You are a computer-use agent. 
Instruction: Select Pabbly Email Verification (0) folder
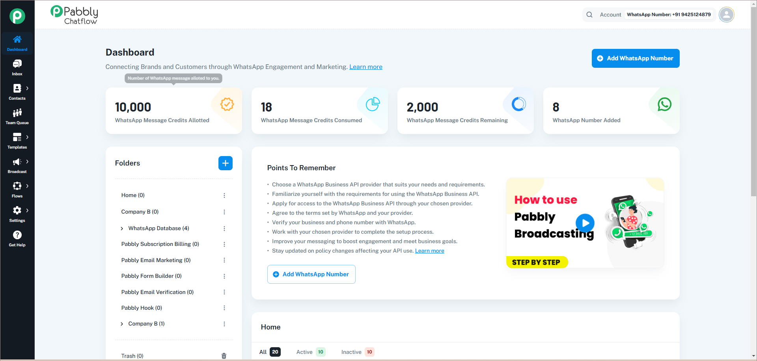(157, 292)
